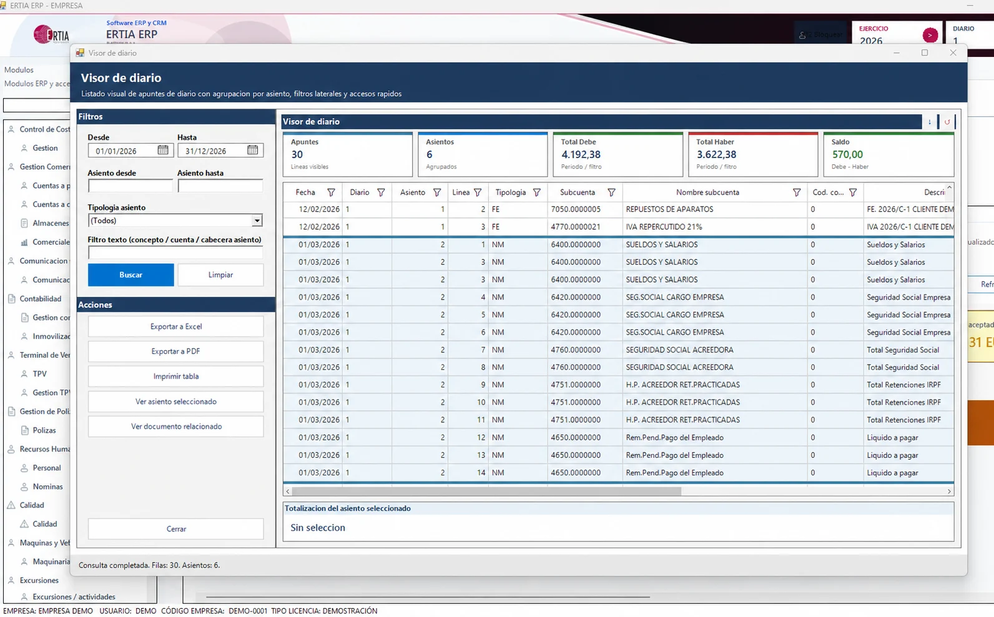
Task: Focus the Asiento desde input field
Action: tap(130, 186)
